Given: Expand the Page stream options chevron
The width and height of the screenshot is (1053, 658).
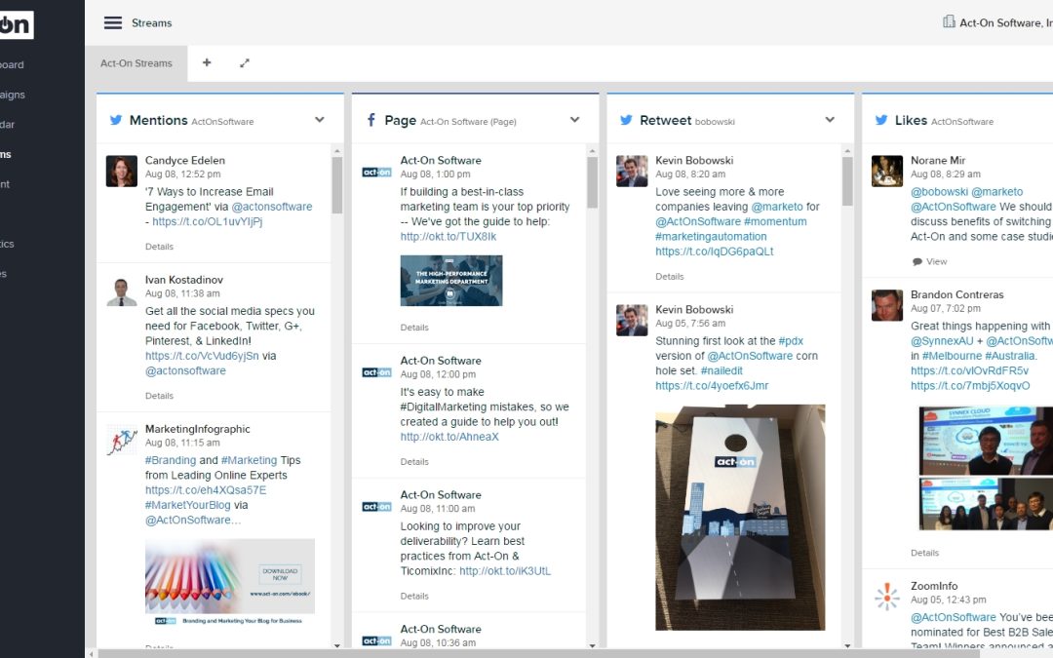Looking at the screenshot, I should (x=575, y=120).
